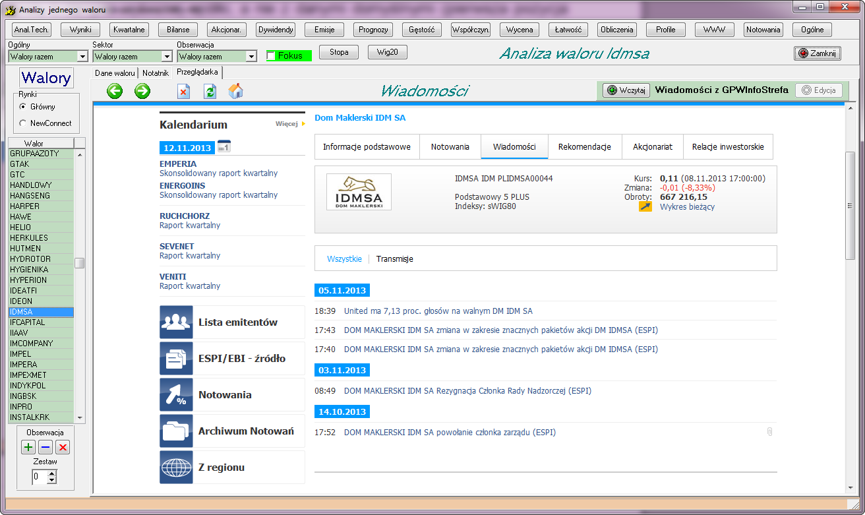Screen dimensions: 865x515
Task: Click the Dywidendy button
Action: [276, 30]
